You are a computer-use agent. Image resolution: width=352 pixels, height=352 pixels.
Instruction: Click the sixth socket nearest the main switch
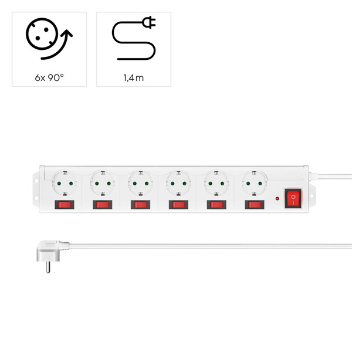click(x=255, y=183)
